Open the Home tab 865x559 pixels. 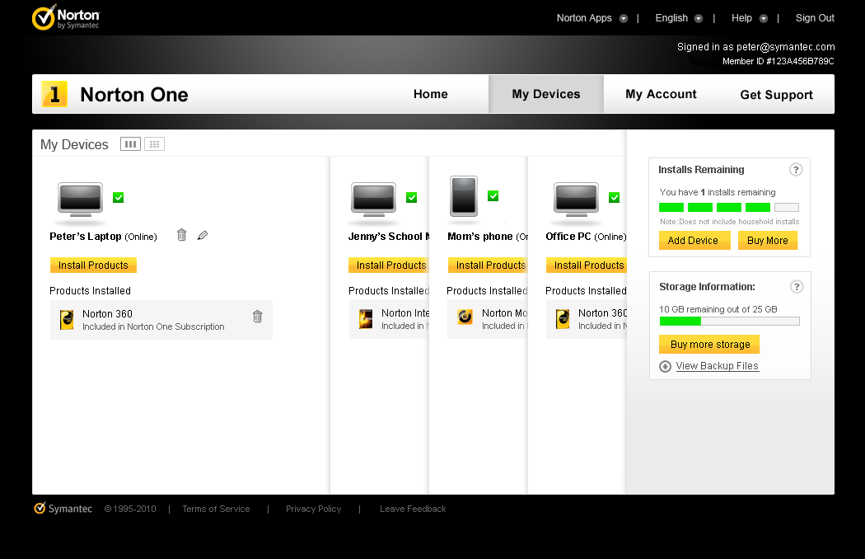[431, 94]
